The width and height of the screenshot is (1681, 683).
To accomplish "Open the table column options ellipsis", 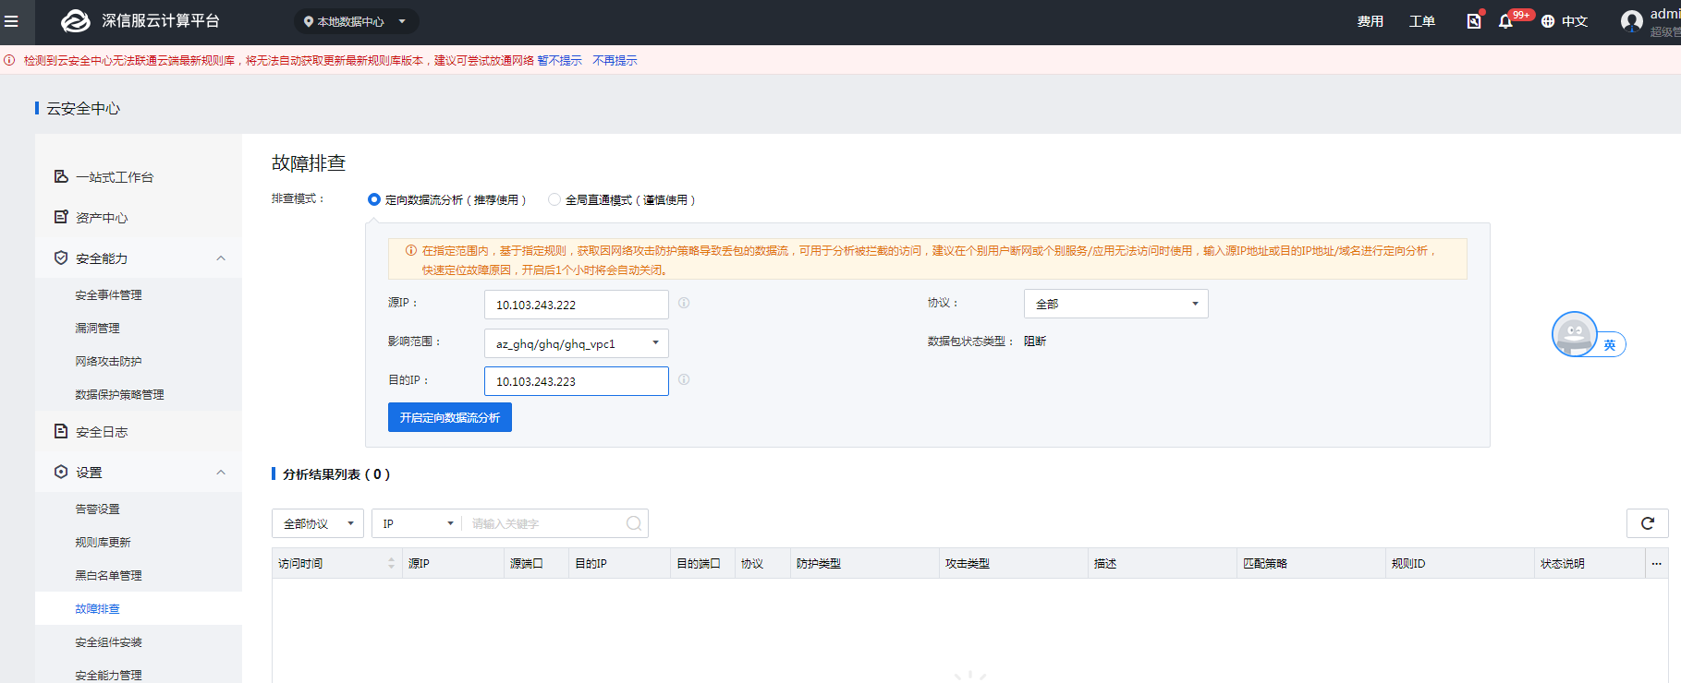I will [x=1656, y=563].
